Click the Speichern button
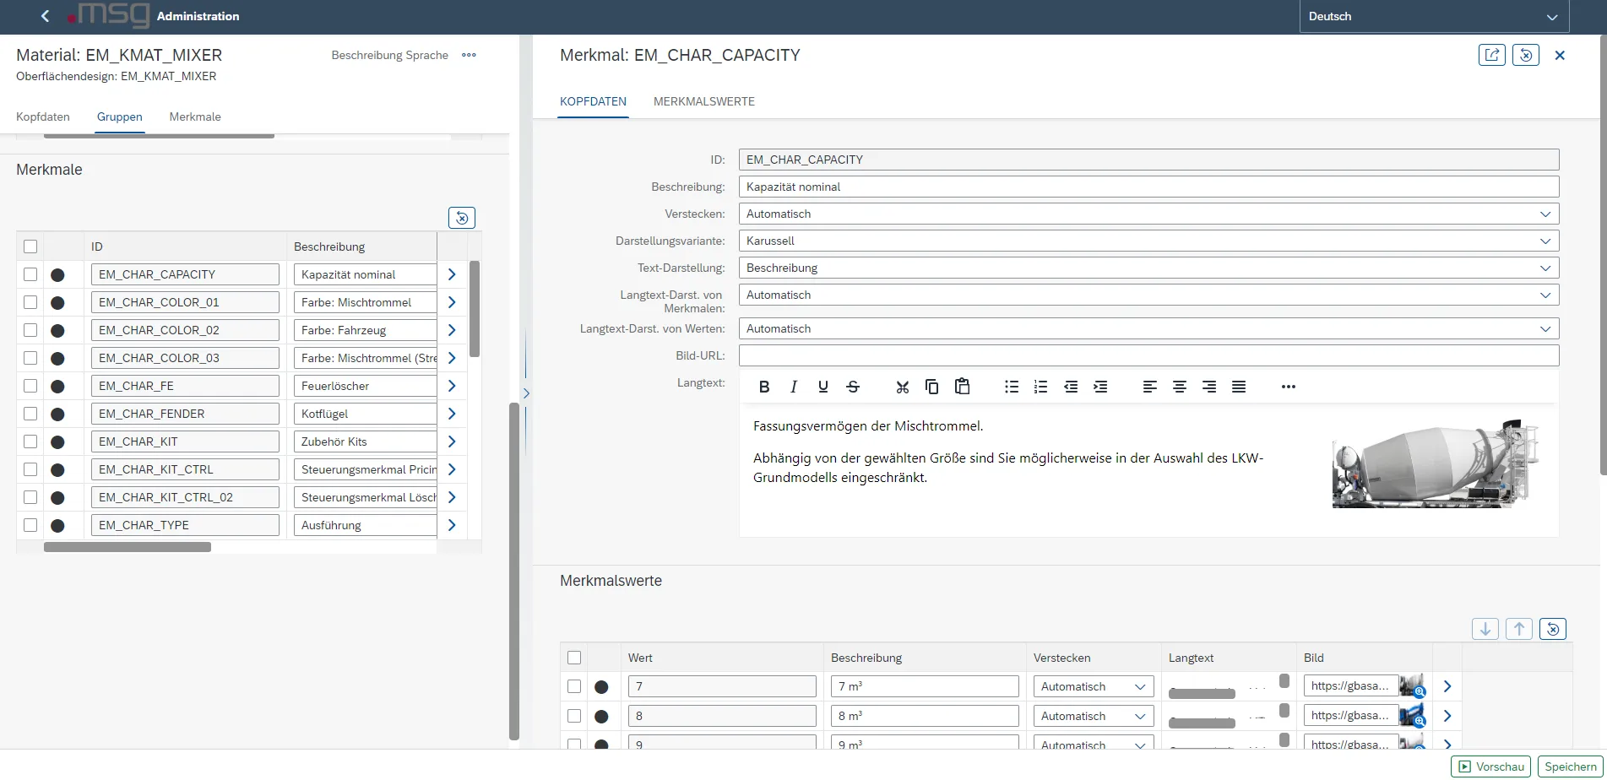 [x=1570, y=766]
